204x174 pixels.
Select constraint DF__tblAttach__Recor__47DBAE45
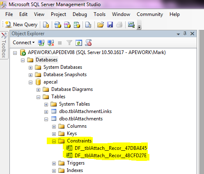111,148
